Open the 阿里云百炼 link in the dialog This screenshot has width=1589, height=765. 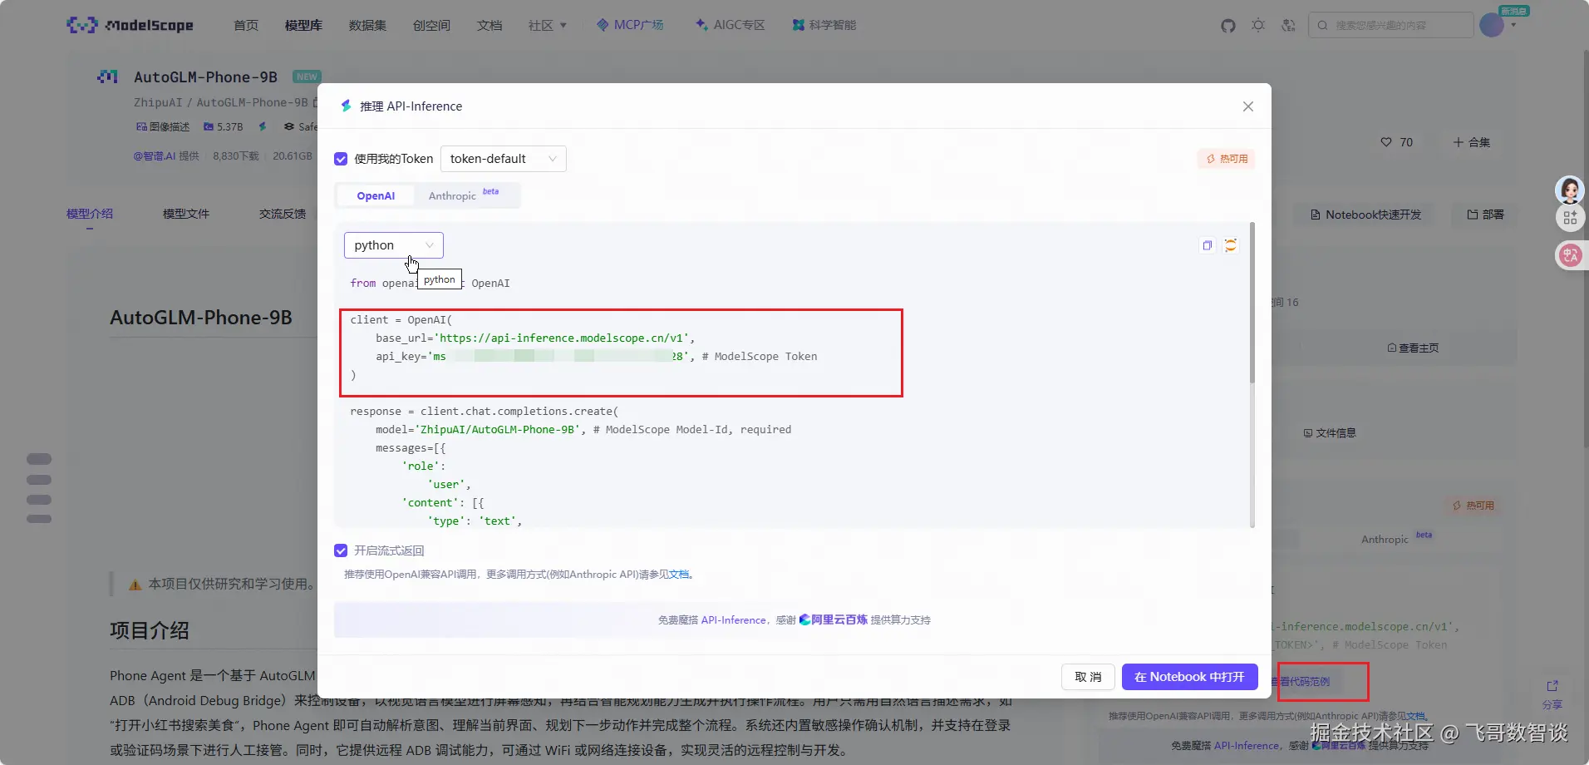pos(834,619)
